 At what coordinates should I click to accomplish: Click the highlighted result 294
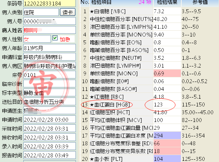point(167,136)
